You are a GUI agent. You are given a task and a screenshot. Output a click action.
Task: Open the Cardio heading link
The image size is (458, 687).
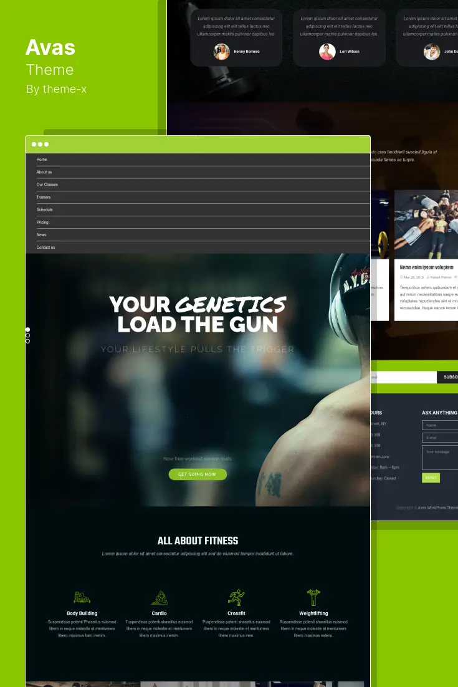pos(160,613)
